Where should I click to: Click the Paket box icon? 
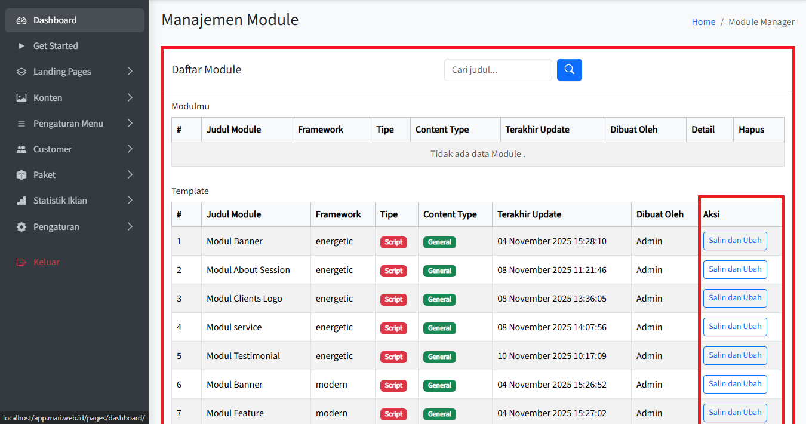pos(21,175)
